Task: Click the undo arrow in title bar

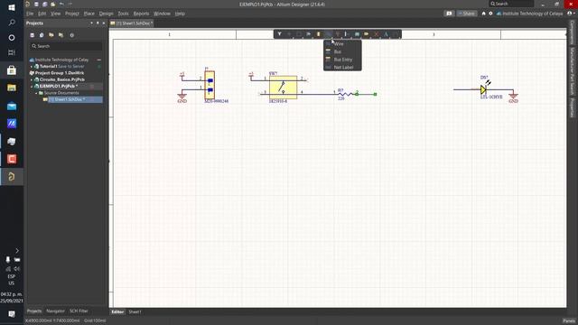Action: point(61,4)
